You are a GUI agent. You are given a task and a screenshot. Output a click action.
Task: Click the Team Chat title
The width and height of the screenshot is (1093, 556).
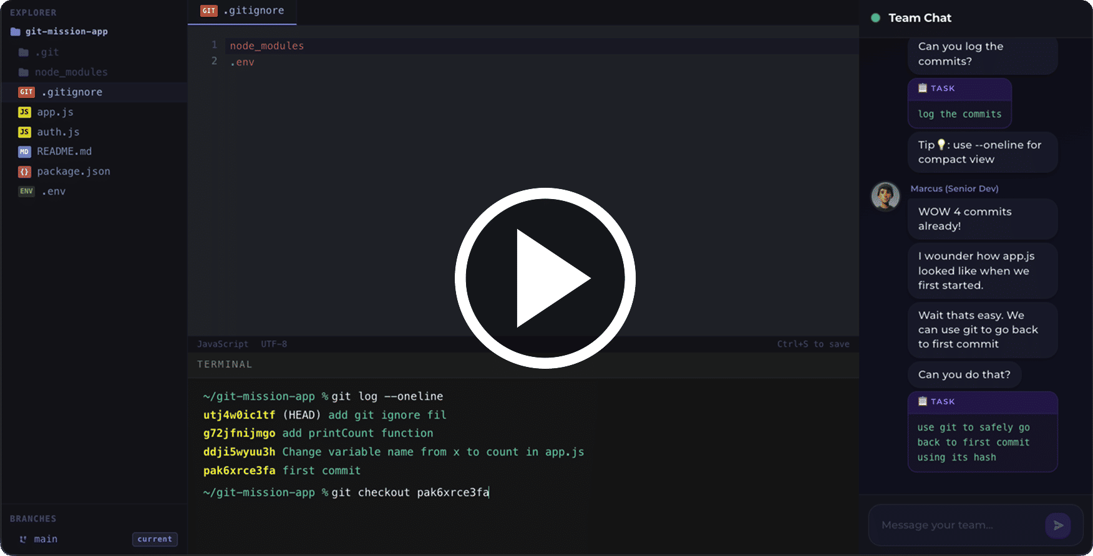tap(920, 18)
